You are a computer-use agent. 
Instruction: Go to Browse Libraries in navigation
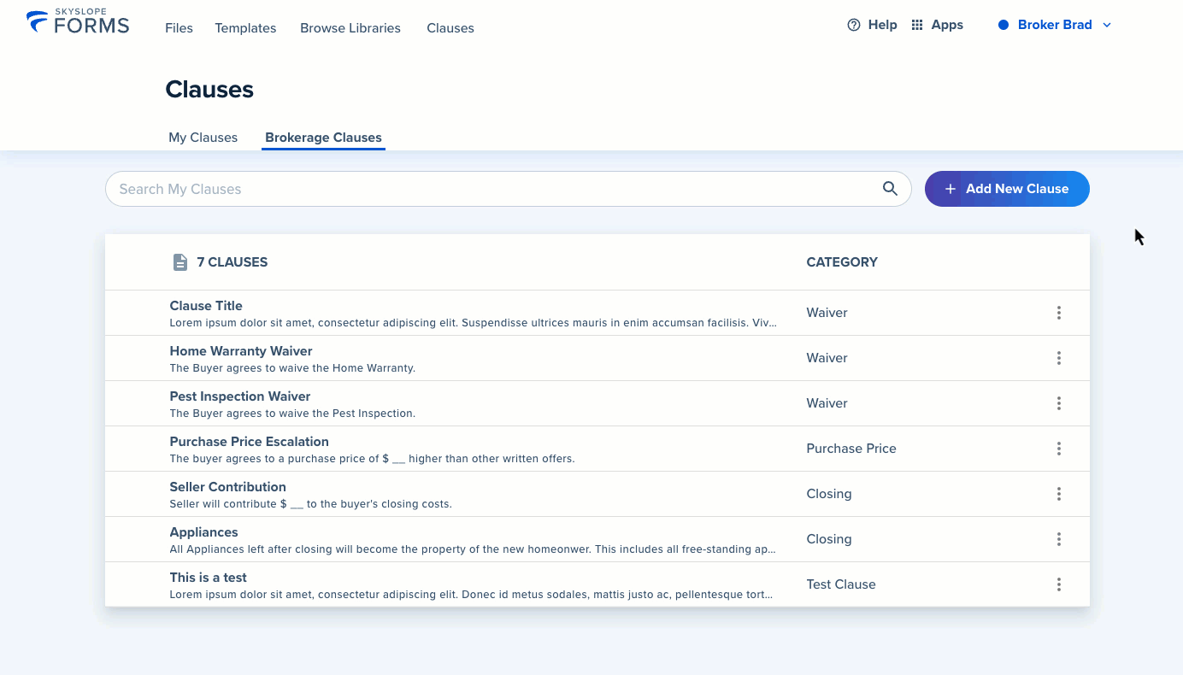[x=350, y=28]
